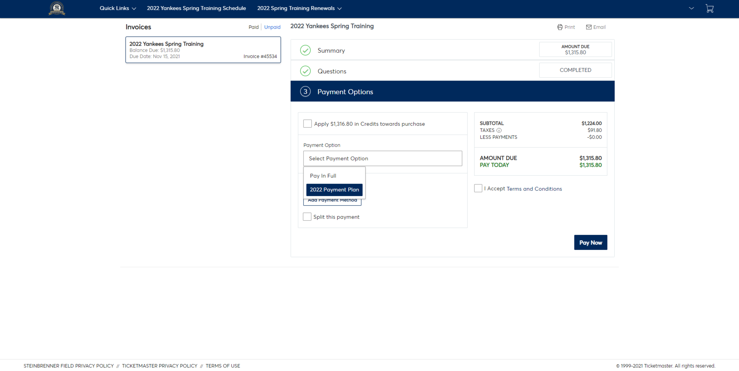
Task: Click the SUBTOTAL $1,224.00 value
Action: (591, 123)
